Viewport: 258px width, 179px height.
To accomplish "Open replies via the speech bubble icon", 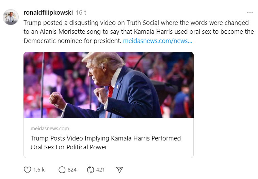I will click(62, 169).
